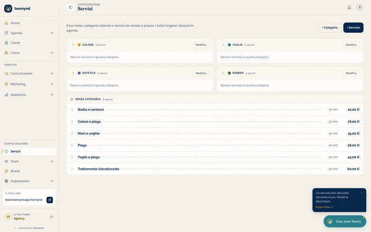Click the Marketing target icon
Viewport: 371px width, 232px height.
pos(6,84)
